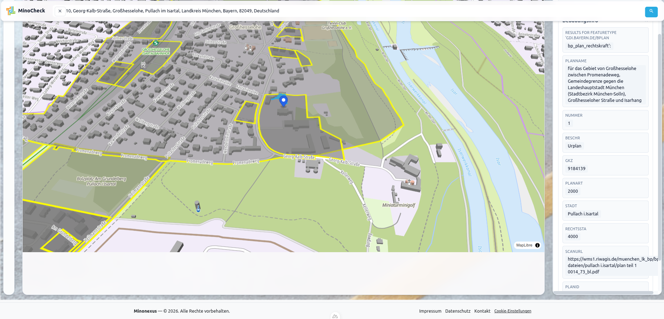Open the MapLibre attribution info icon
The width and height of the screenshot is (664, 319).
tap(537, 245)
